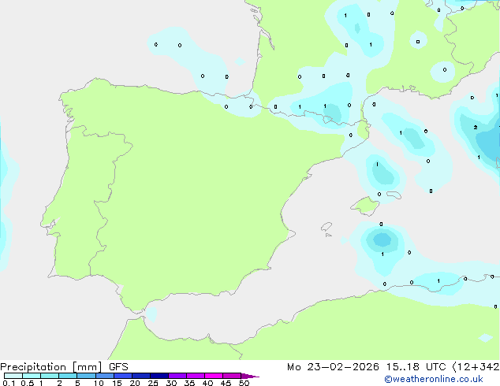Pick the 1–2 mm legend swatch
This screenshot has height=386, width=500.
point(50,376)
